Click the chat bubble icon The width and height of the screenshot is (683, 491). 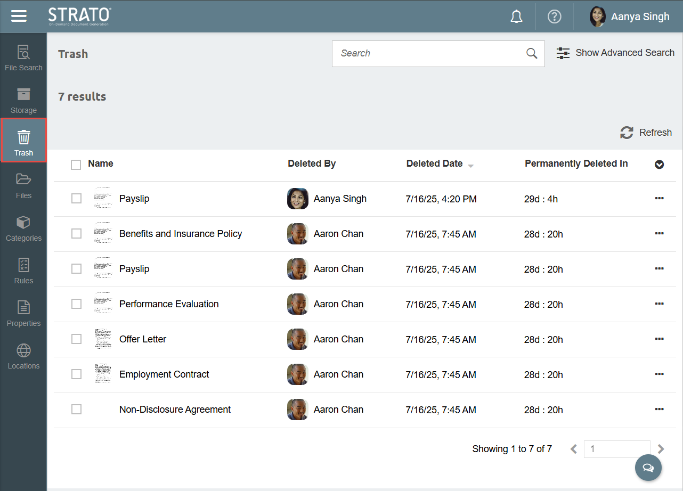648,468
